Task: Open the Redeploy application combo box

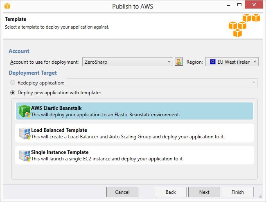Action: (x=162, y=83)
